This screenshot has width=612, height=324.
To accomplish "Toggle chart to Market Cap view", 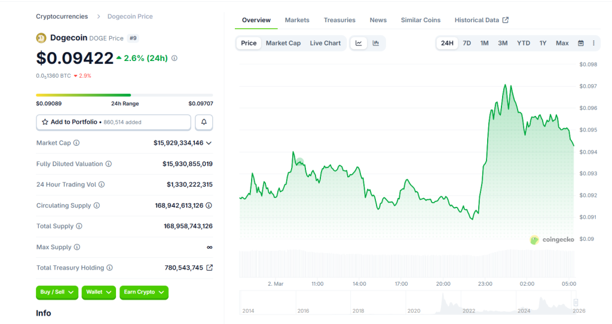I will pos(283,43).
